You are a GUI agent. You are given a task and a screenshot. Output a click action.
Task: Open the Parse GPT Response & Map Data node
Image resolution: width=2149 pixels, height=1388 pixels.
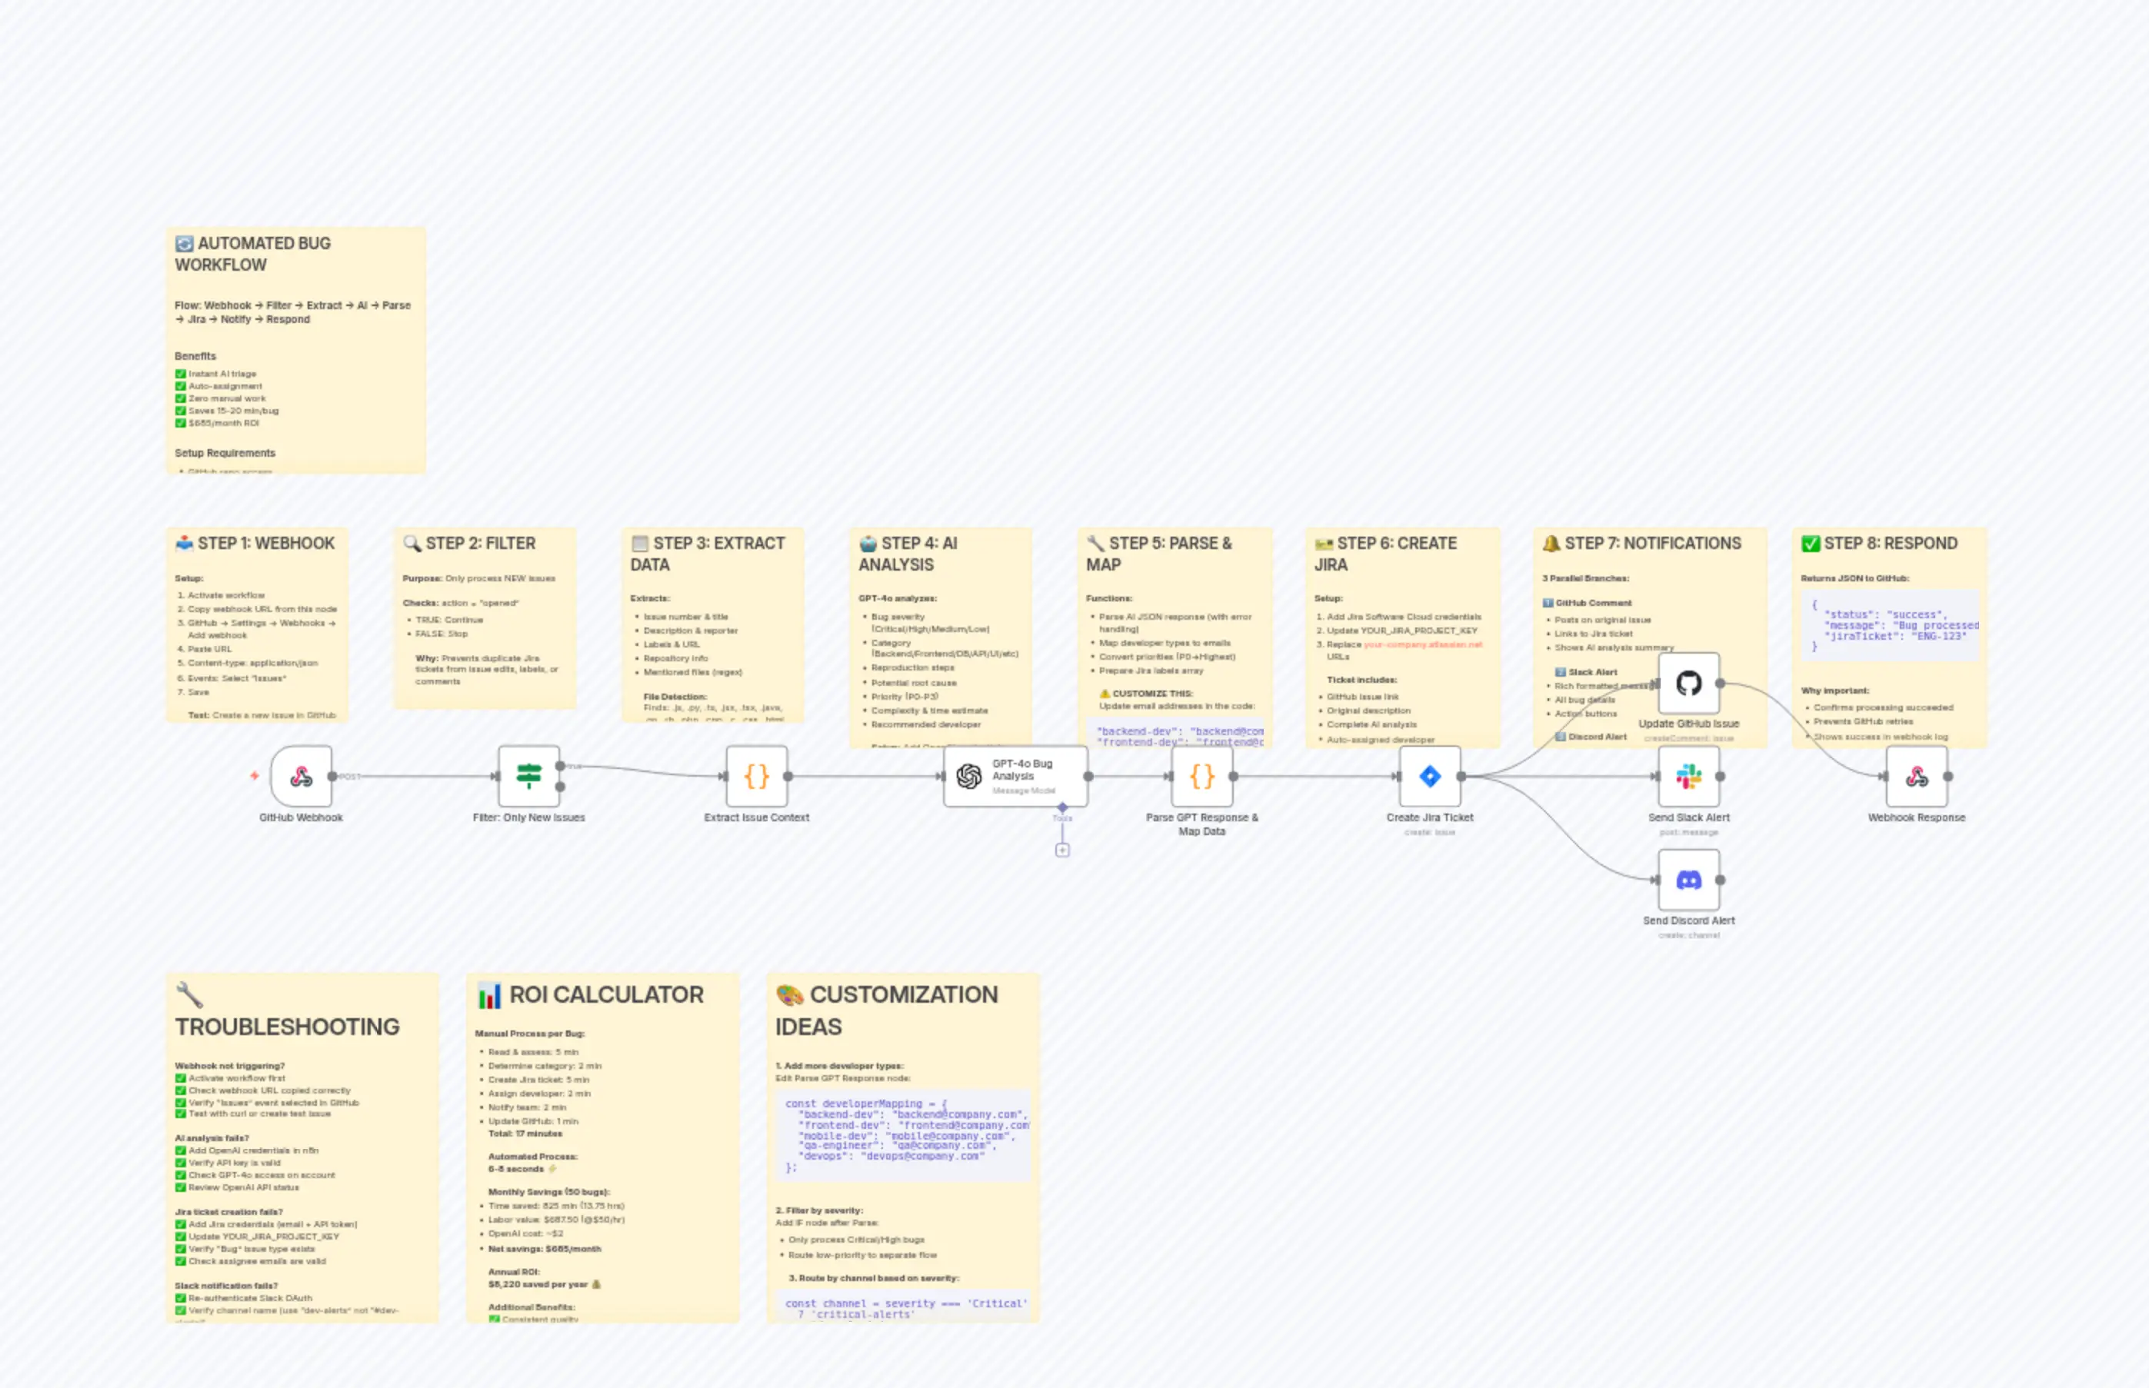click(x=1202, y=775)
